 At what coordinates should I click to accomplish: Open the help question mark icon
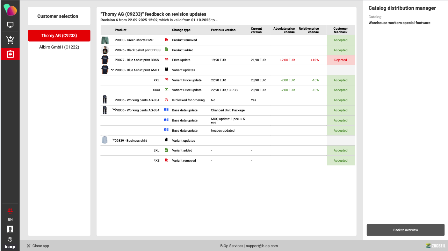point(10,239)
